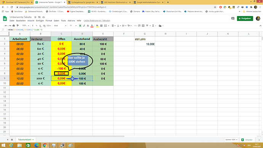
Task: Open the fill color picker
Action: (97, 26)
